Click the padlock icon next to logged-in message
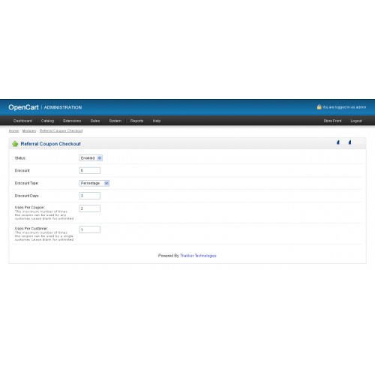Viewport: 375px width, 375px height. click(x=319, y=107)
